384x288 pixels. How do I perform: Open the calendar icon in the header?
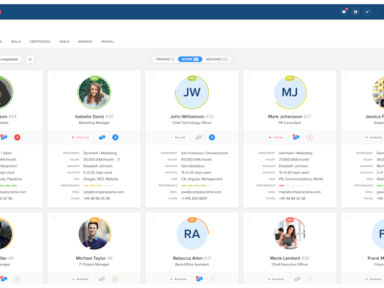click(356, 12)
